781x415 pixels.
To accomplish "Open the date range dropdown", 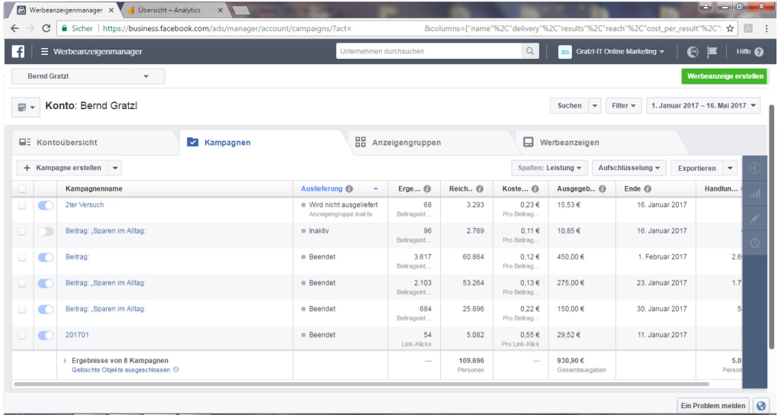I will tap(703, 106).
